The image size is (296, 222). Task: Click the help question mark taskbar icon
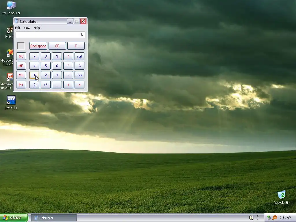(x=251, y=218)
